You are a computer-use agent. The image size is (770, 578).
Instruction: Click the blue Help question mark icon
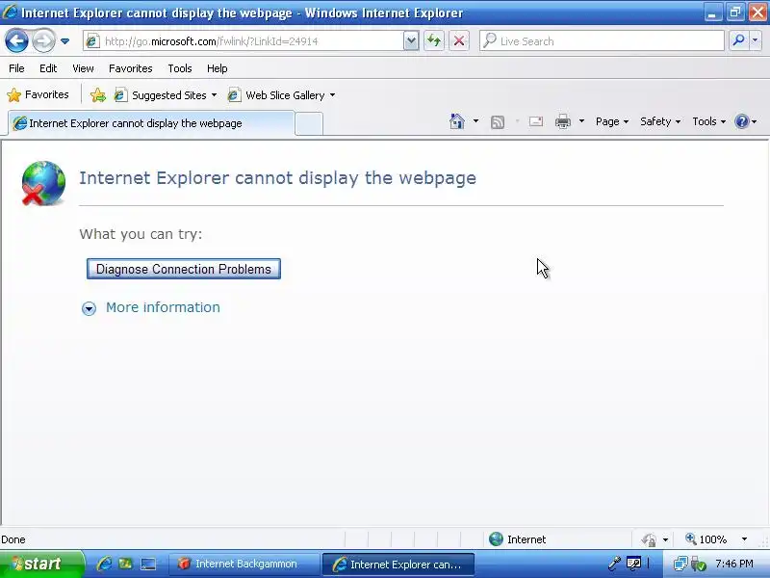coord(741,121)
